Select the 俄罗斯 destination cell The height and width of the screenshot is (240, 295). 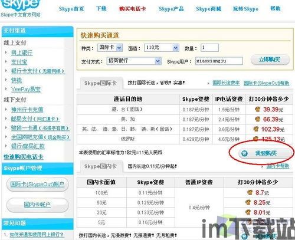pos(127,139)
